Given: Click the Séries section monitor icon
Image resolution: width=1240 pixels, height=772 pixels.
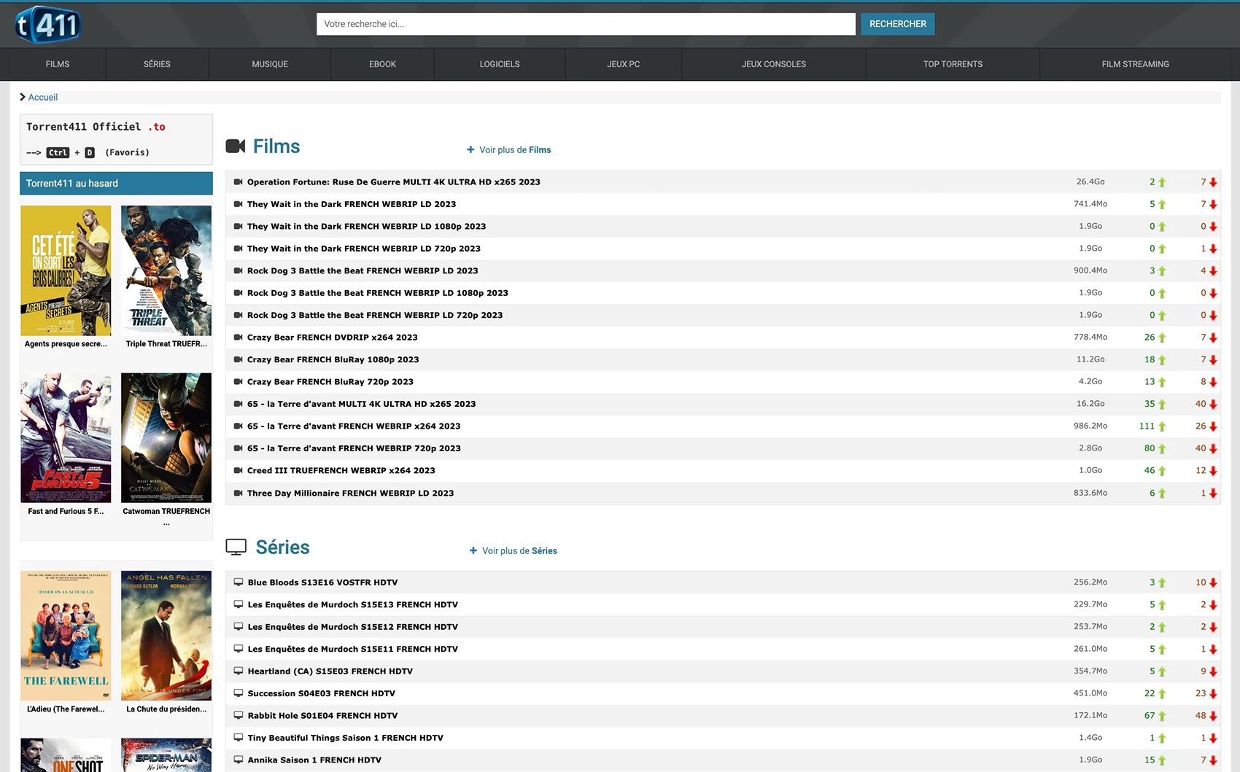Looking at the screenshot, I should pos(236,547).
